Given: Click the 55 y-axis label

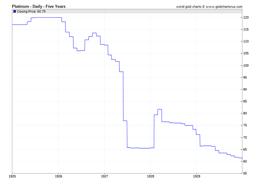Looking at the screenshot, I should 245,174.
